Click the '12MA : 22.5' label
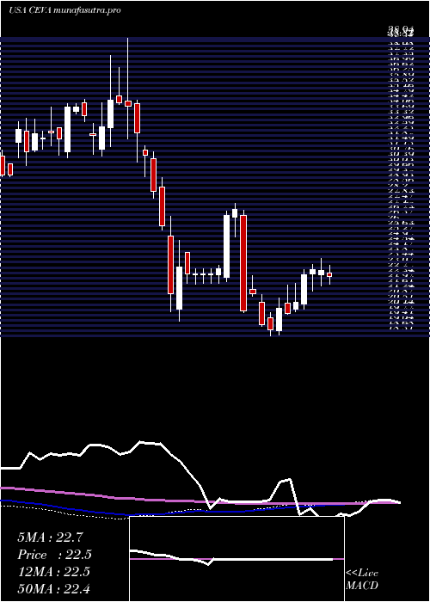The width and height of the screenshot is (430, 602). point(53,572)
